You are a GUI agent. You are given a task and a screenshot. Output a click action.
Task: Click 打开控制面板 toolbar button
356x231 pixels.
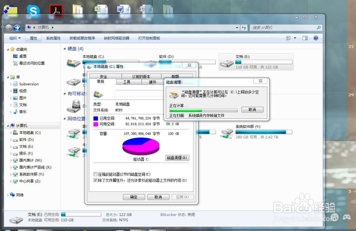tap(149, 38)
